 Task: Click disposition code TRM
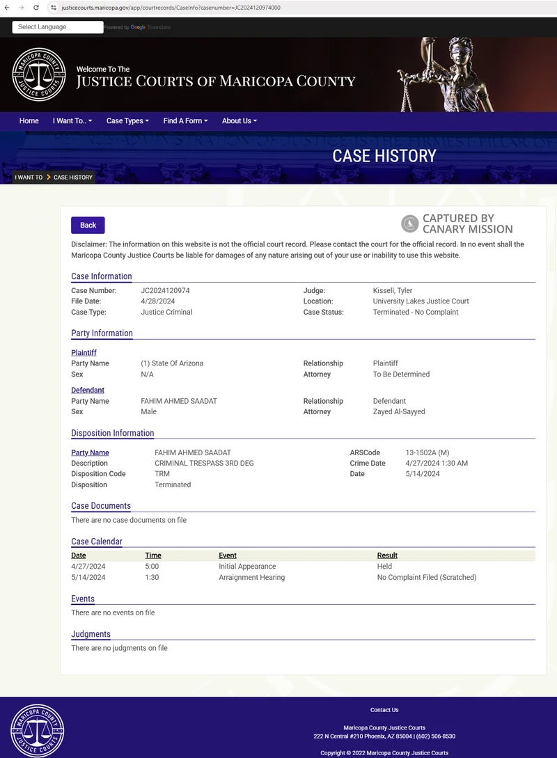click(x=162, y=474)
